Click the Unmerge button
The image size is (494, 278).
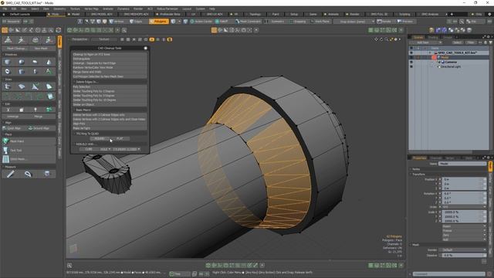click(13, 117)
